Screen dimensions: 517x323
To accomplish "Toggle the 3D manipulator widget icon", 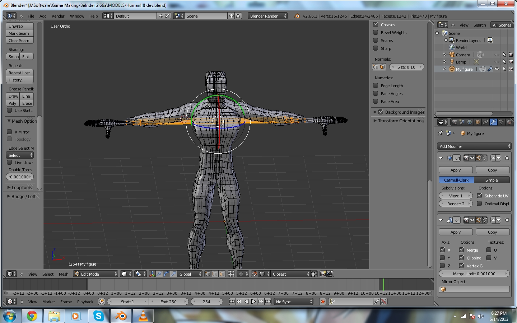I will point(152,274).
